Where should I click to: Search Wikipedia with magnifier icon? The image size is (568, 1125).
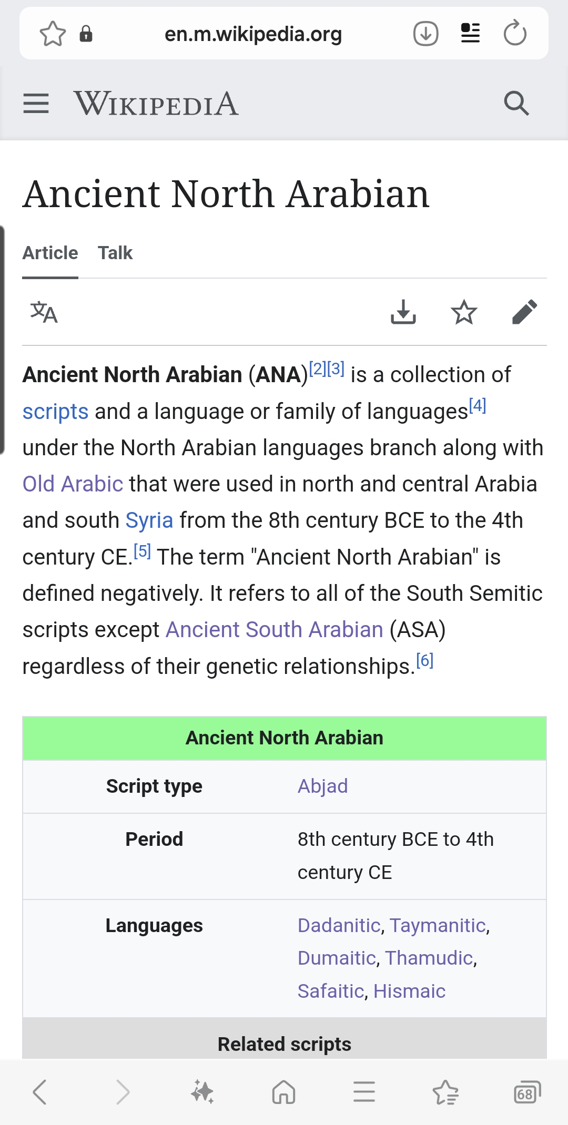516,104
